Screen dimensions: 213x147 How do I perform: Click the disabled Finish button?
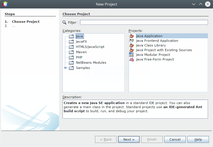152,139
